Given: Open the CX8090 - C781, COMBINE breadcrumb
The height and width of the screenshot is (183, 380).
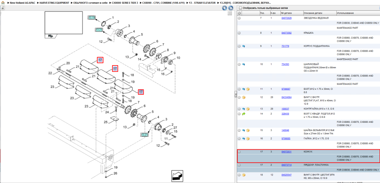Looking at the screenshot, I should coord(163,3).
